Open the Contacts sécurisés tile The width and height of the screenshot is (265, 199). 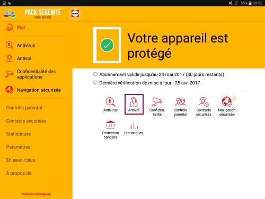tap(204, 107)
